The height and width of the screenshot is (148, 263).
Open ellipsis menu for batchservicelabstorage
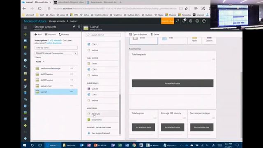pos(71,68)
